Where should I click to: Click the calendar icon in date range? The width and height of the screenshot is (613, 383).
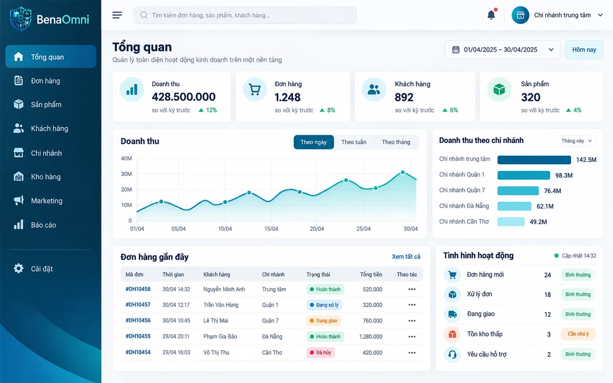(x=456, y=50)
